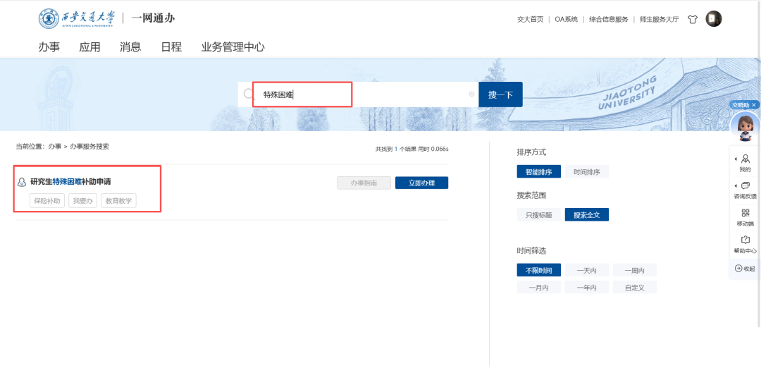
Task: Open the 办事 menu
Action: coord(49,47)
